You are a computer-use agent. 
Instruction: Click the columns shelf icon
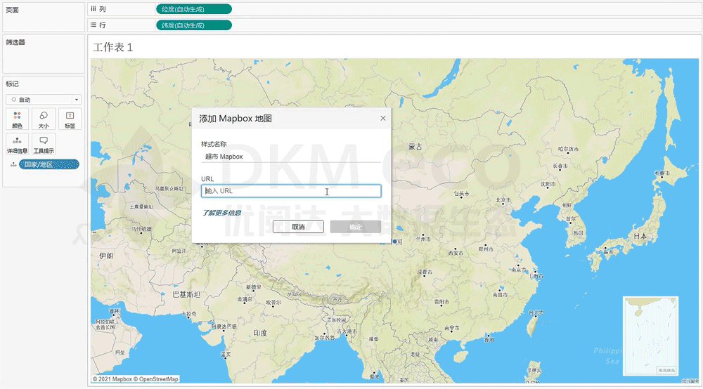(x=93, y=9)
